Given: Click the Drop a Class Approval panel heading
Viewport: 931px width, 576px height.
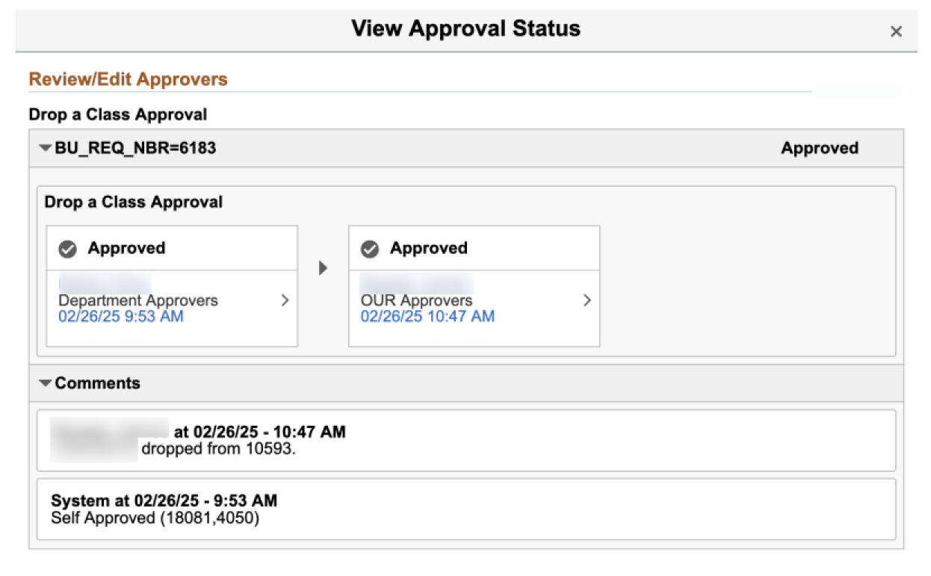Looking at the screenshot, I should [x=133, y=202].
